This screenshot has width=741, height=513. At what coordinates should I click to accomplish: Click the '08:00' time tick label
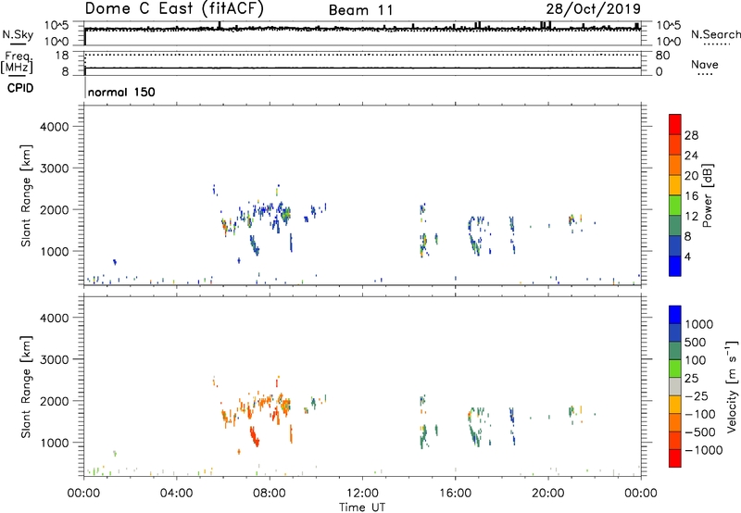pyautogui.click(x=270, y=494)
